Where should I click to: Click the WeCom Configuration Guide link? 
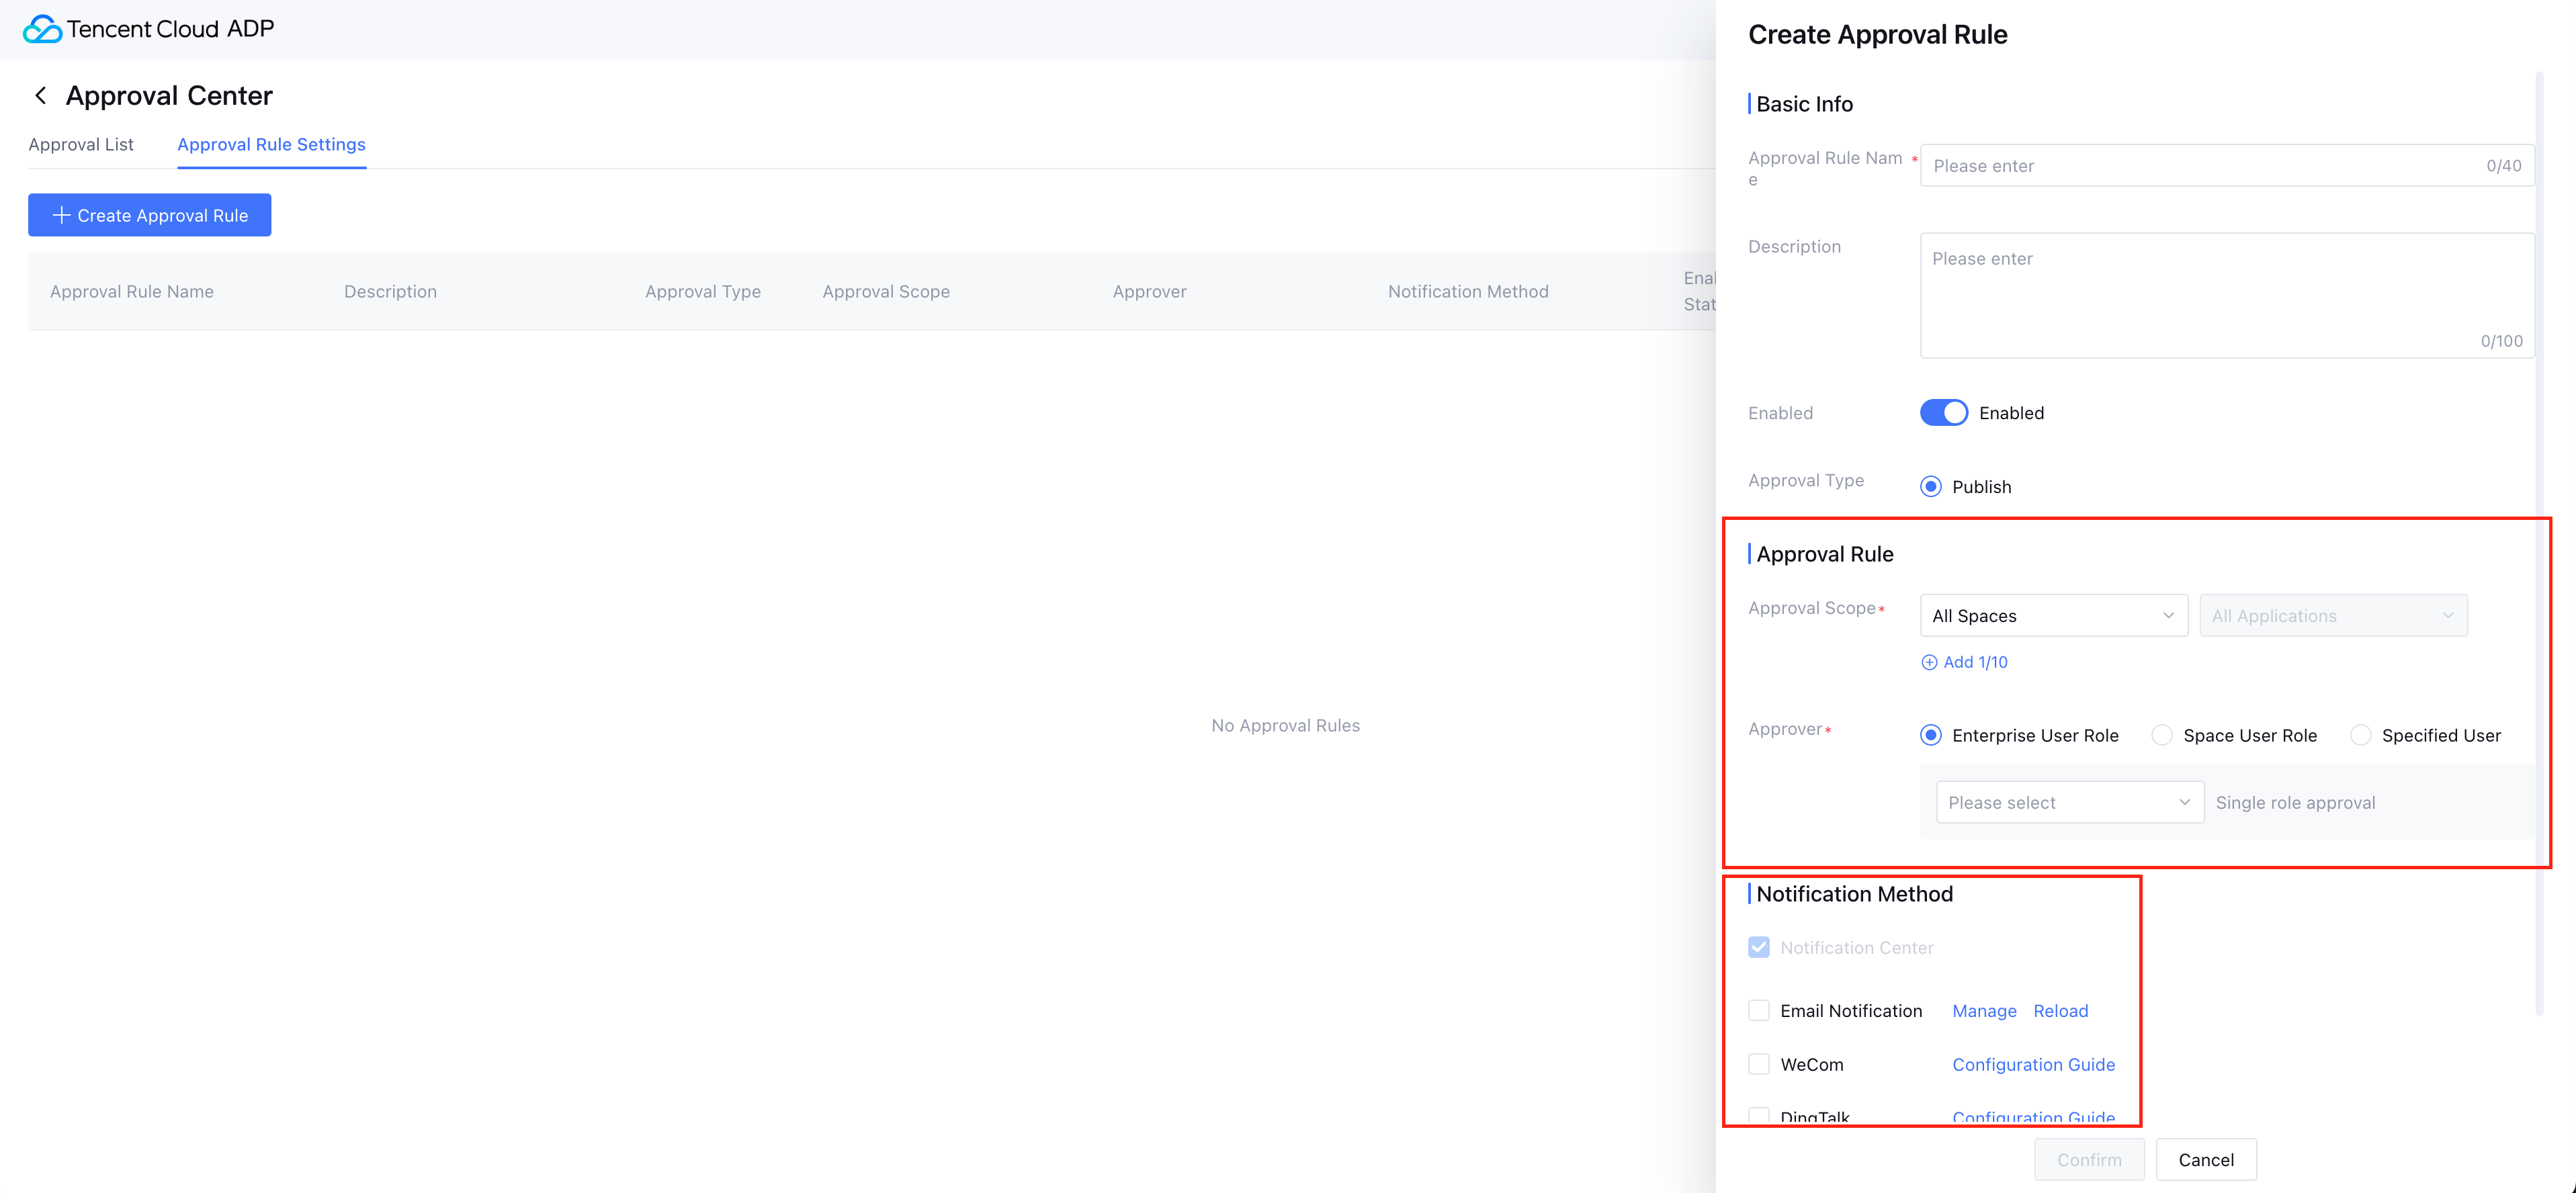click(x=2033, y=1064)
